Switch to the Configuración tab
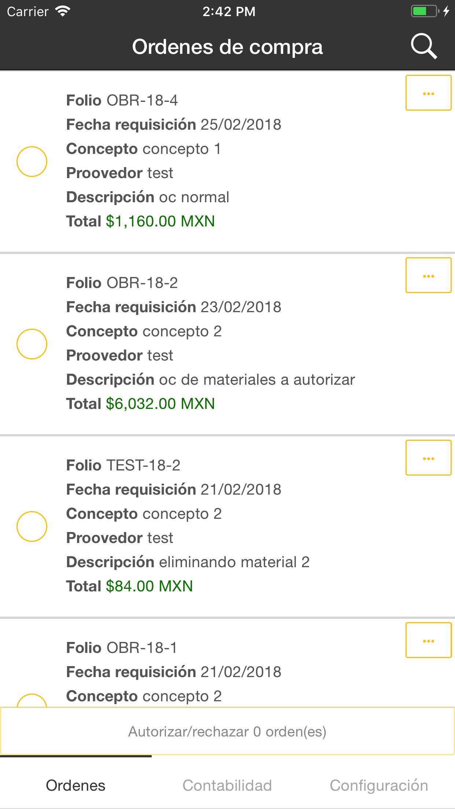The height and width of the screenshot is (809, 455). click(x=379, y=786)
